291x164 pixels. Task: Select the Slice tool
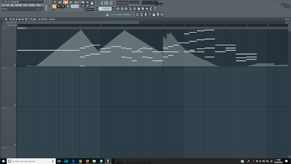(x=25, y=19)
